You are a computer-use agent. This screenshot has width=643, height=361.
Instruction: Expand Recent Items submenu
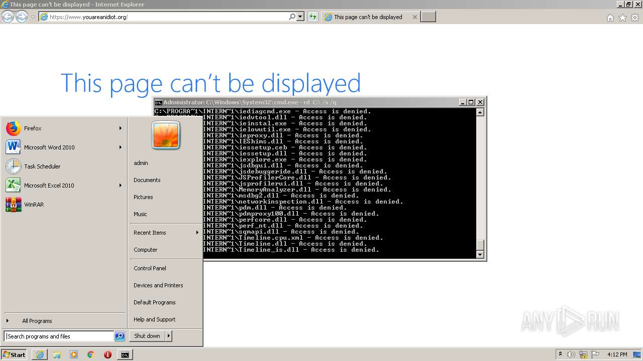tap(197, 233)
